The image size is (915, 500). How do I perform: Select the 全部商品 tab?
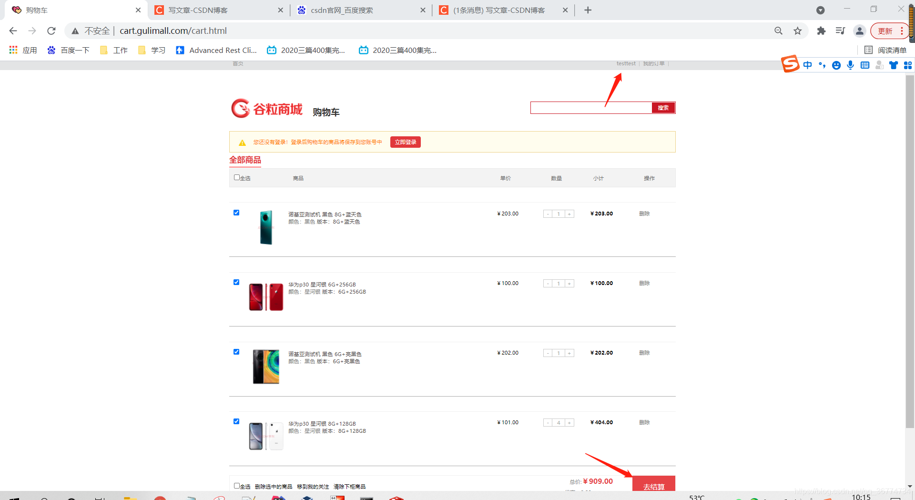point(245,160)
